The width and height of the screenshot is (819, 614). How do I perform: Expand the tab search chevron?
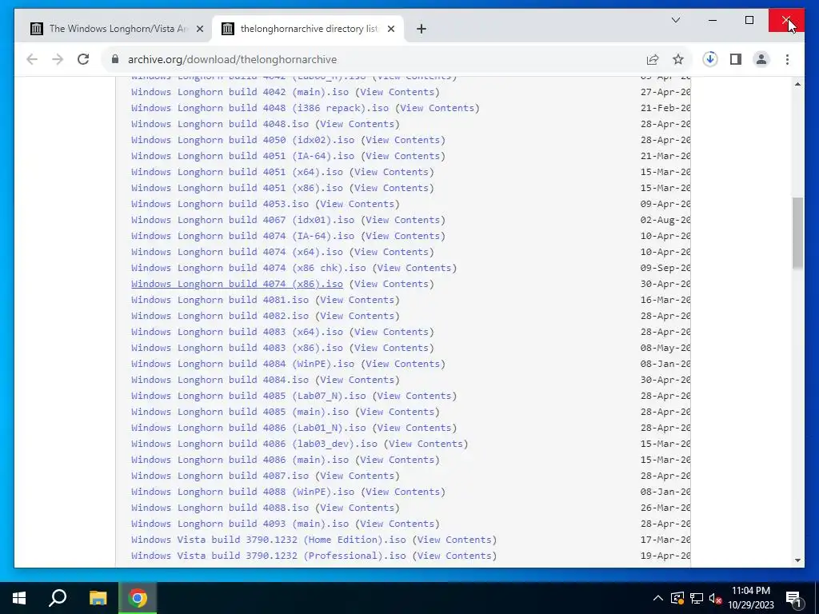[675, 20]
